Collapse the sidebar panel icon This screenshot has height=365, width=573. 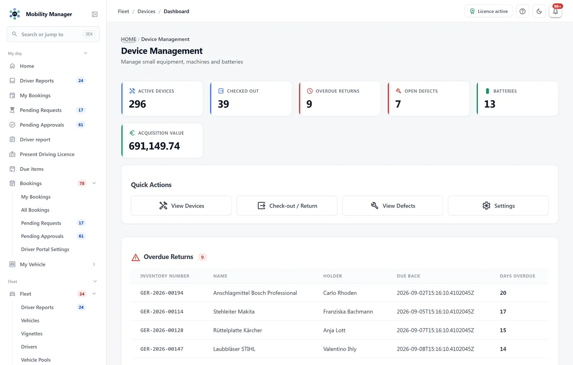click(94, 14)
